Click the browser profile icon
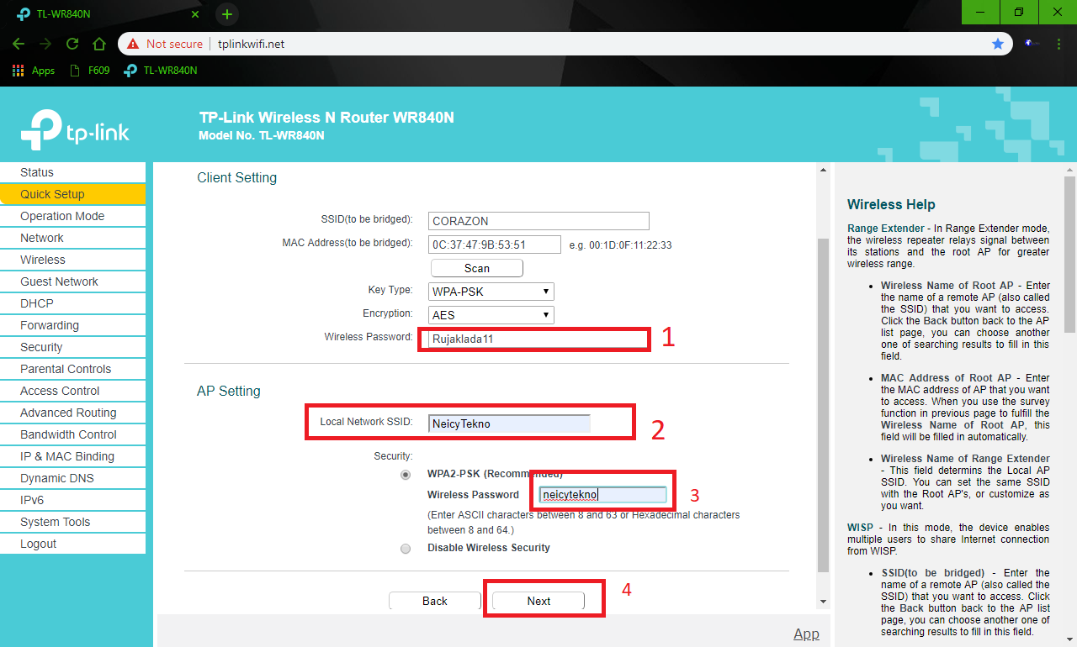The height and width of the screenshot is (647, 1077). 1031,44
